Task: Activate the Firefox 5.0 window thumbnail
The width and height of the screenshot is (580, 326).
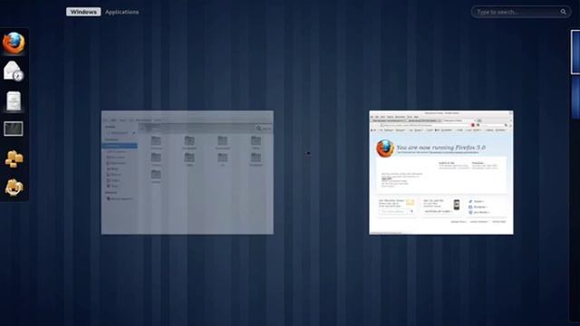Action: 441,172
